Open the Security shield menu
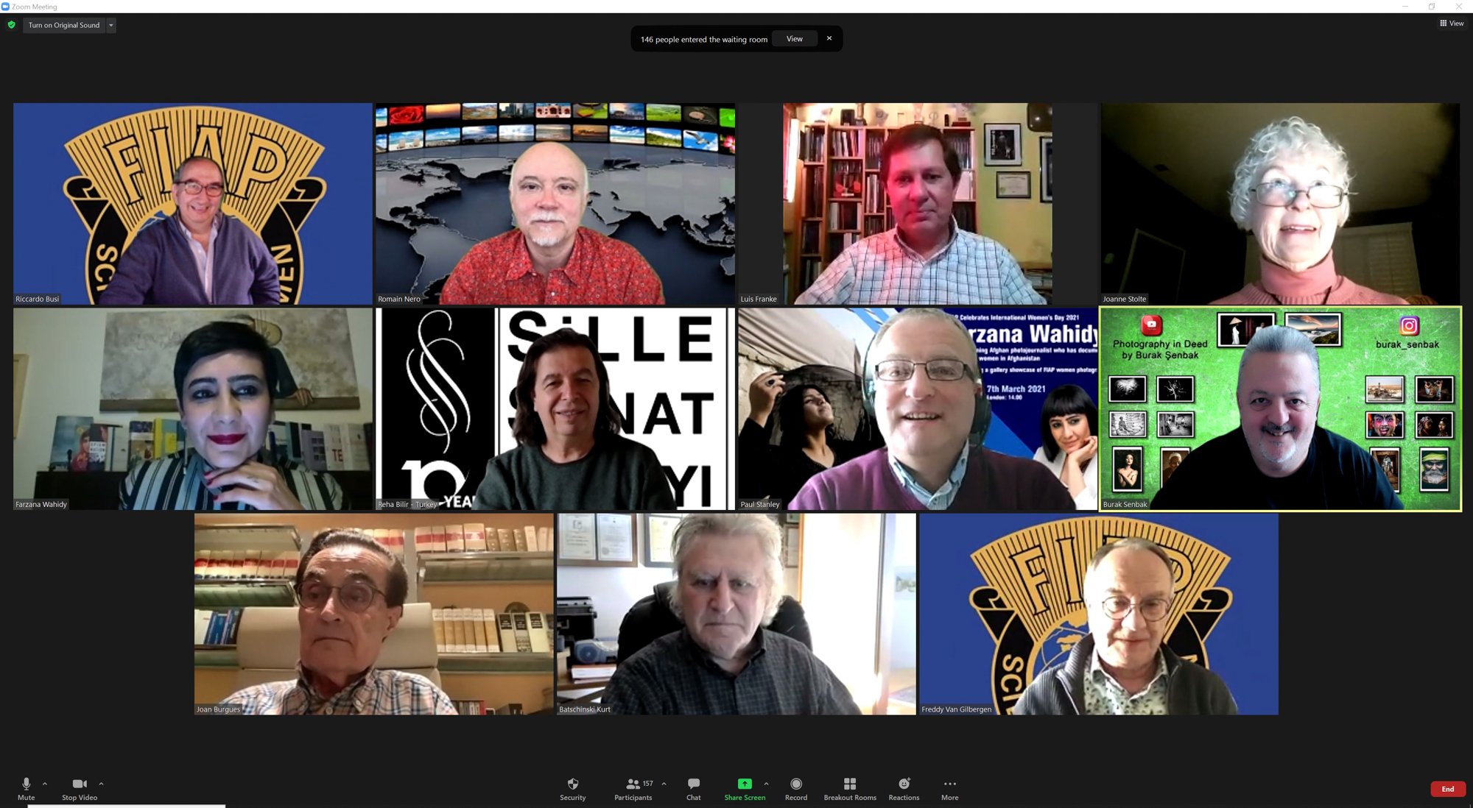 click(573, 788)
